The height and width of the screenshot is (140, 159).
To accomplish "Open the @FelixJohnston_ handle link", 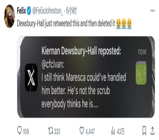I will click(x=47, y=11).
